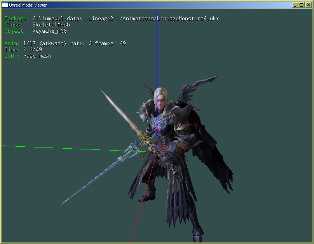Click the Package path LineageMonsters4.ukx text
The image size is (314, 244).
[126, 19]
